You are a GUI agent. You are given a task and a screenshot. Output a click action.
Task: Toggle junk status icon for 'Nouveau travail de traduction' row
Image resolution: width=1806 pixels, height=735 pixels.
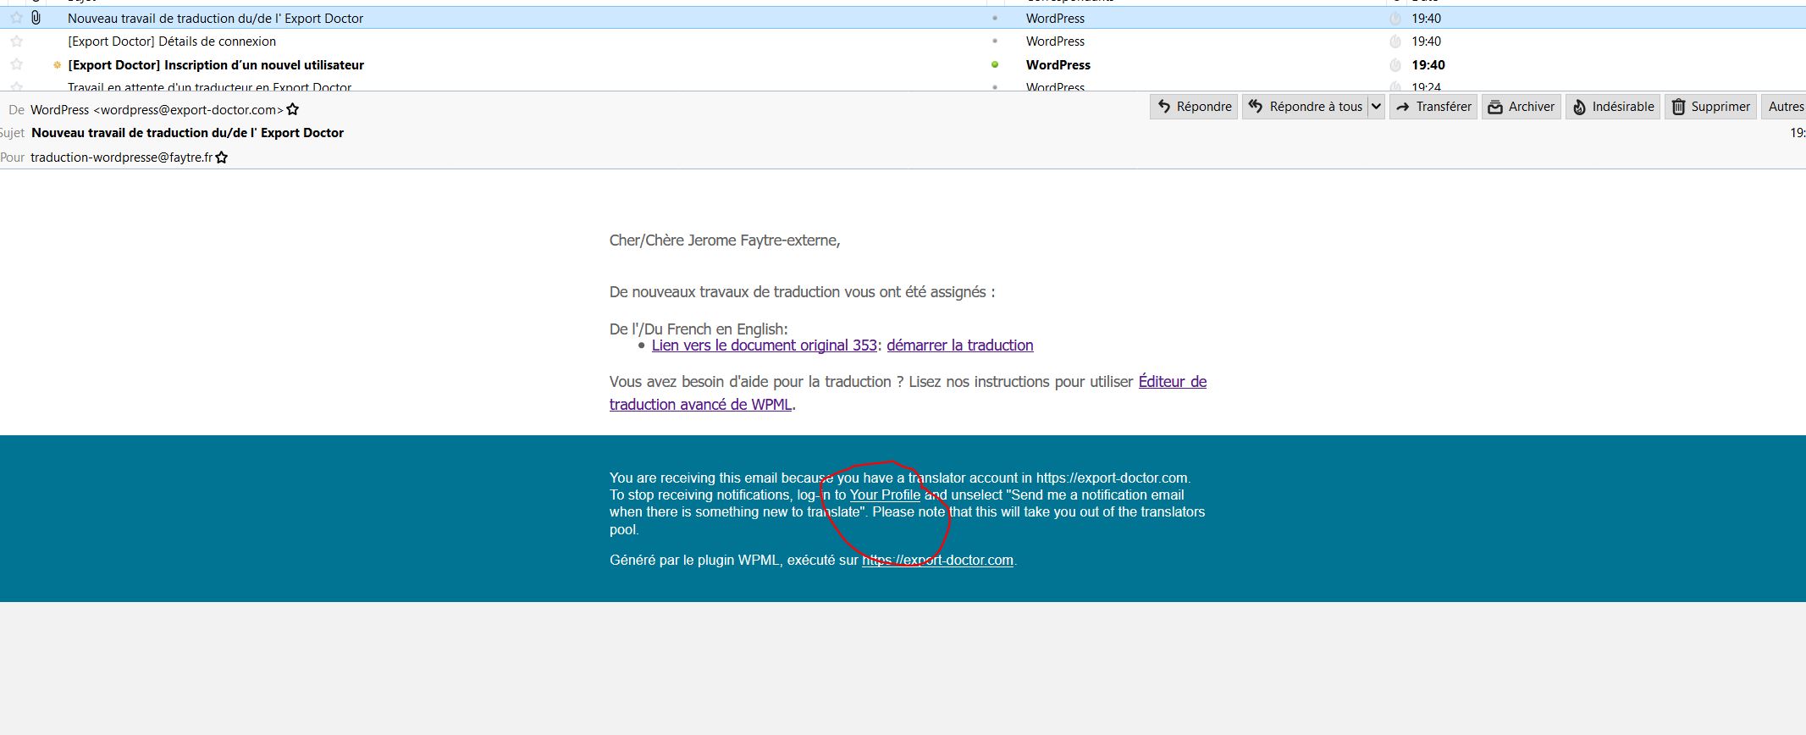pyautogui.click(x=1395, y=18)
